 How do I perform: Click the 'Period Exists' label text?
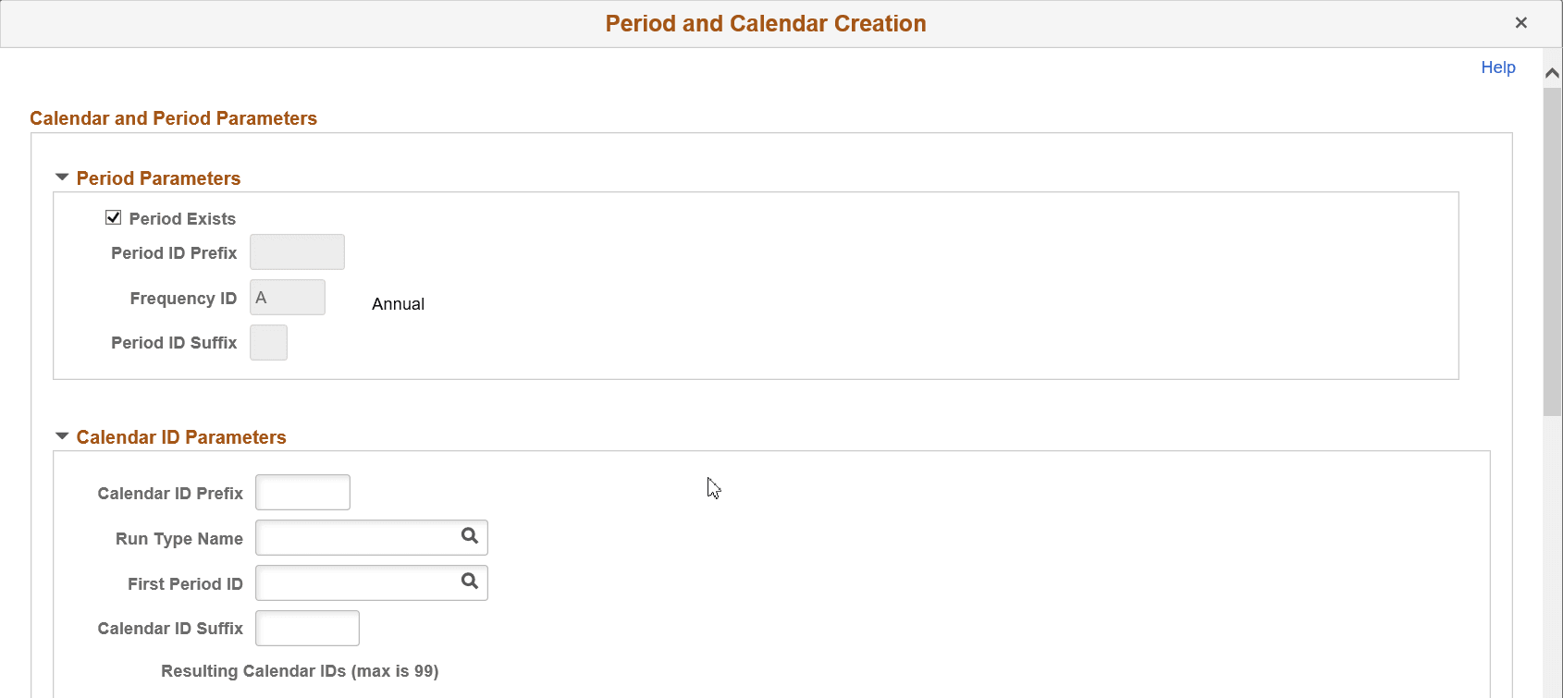(x=181, y=218)
